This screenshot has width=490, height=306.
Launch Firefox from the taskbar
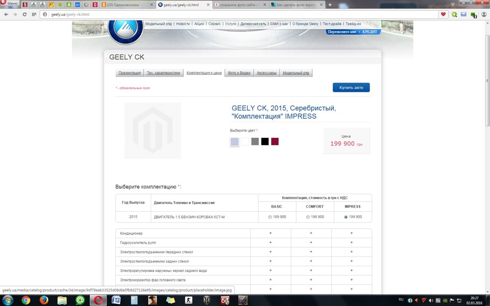tap(44, 300)
